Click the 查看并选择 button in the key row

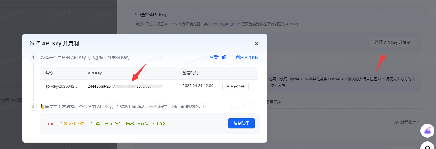click(235, 86)
